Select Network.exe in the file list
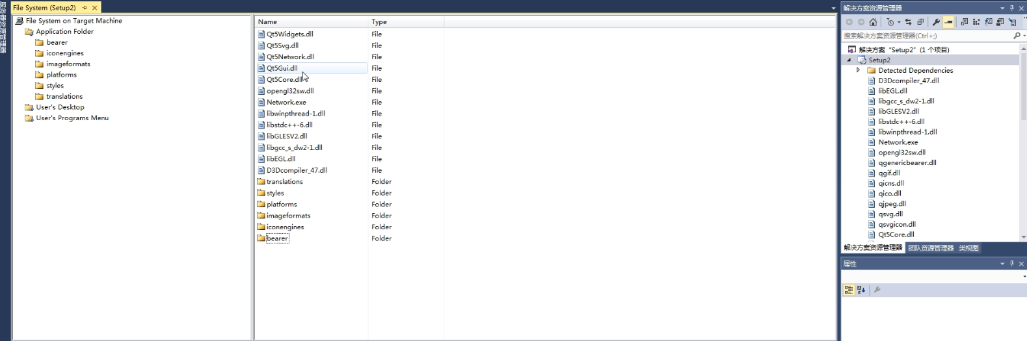The width and height of the screenshot is (1027, 341). (286, 102)
